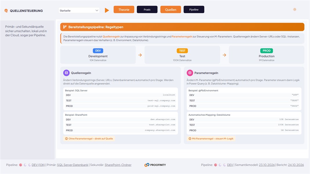Viewport: 310px width, 174px height.
Task: Click Semantikmodell date 23.10.2026
Action: tap(267, 165)
